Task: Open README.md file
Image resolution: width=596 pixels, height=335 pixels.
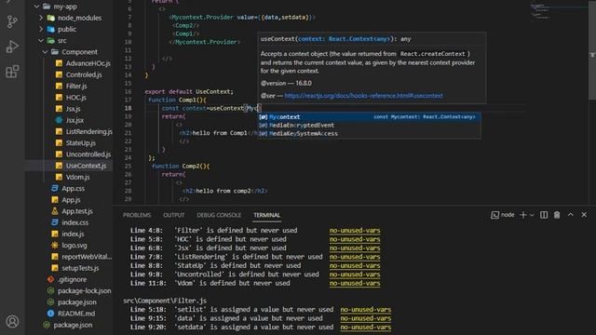Action: pos(76,314)
